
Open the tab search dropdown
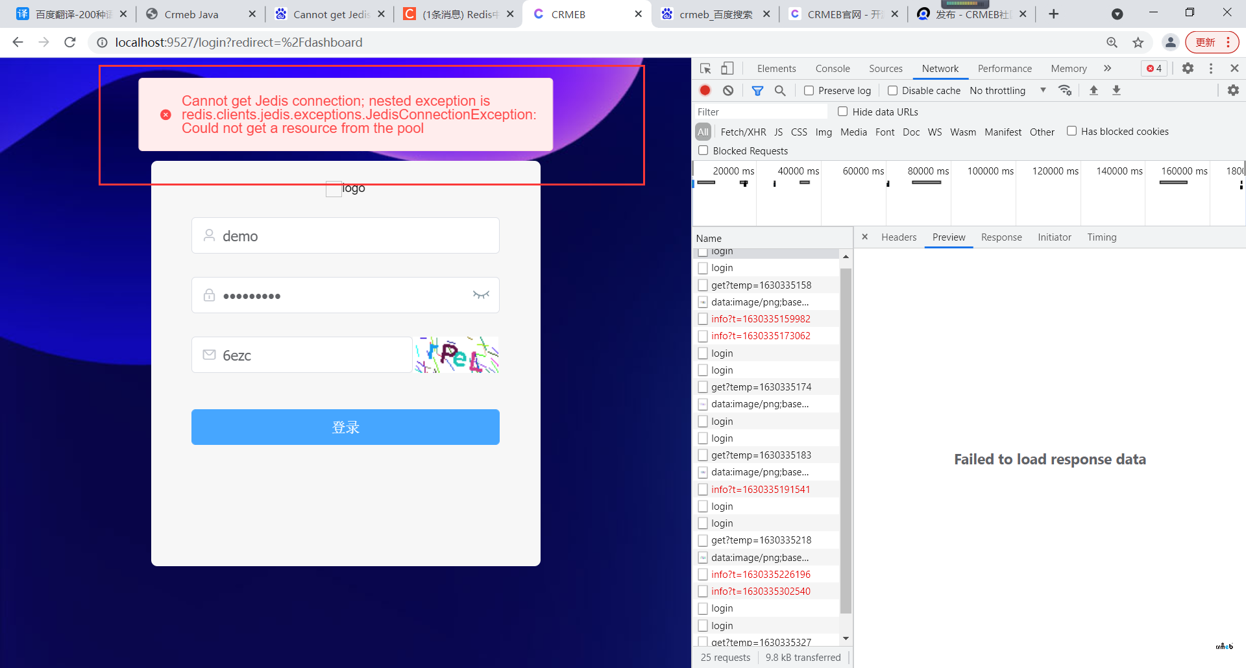coord(1118,14)
